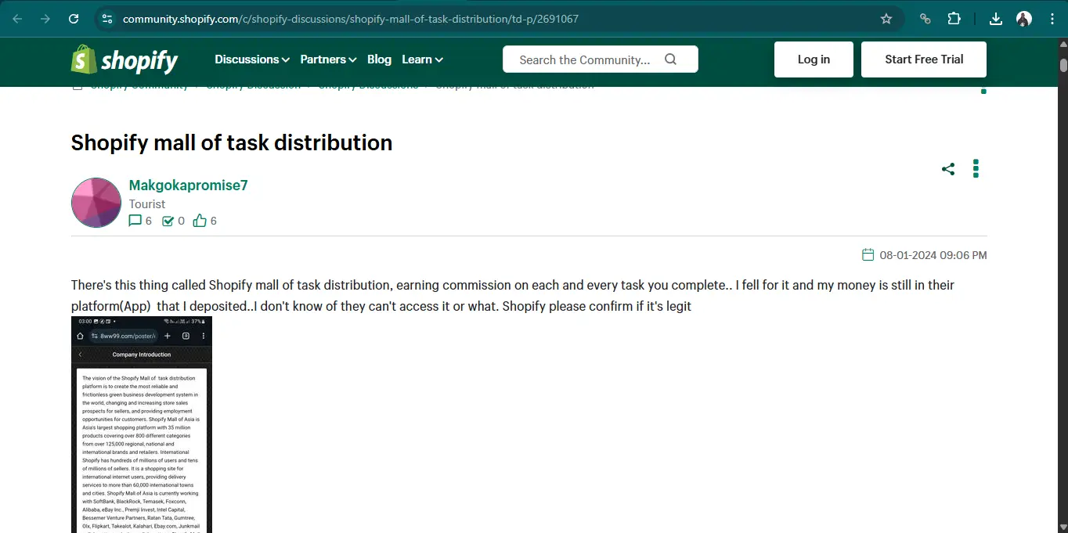Click the likes thumbs-up icon
1068x533 pixels.
(200, 221)
